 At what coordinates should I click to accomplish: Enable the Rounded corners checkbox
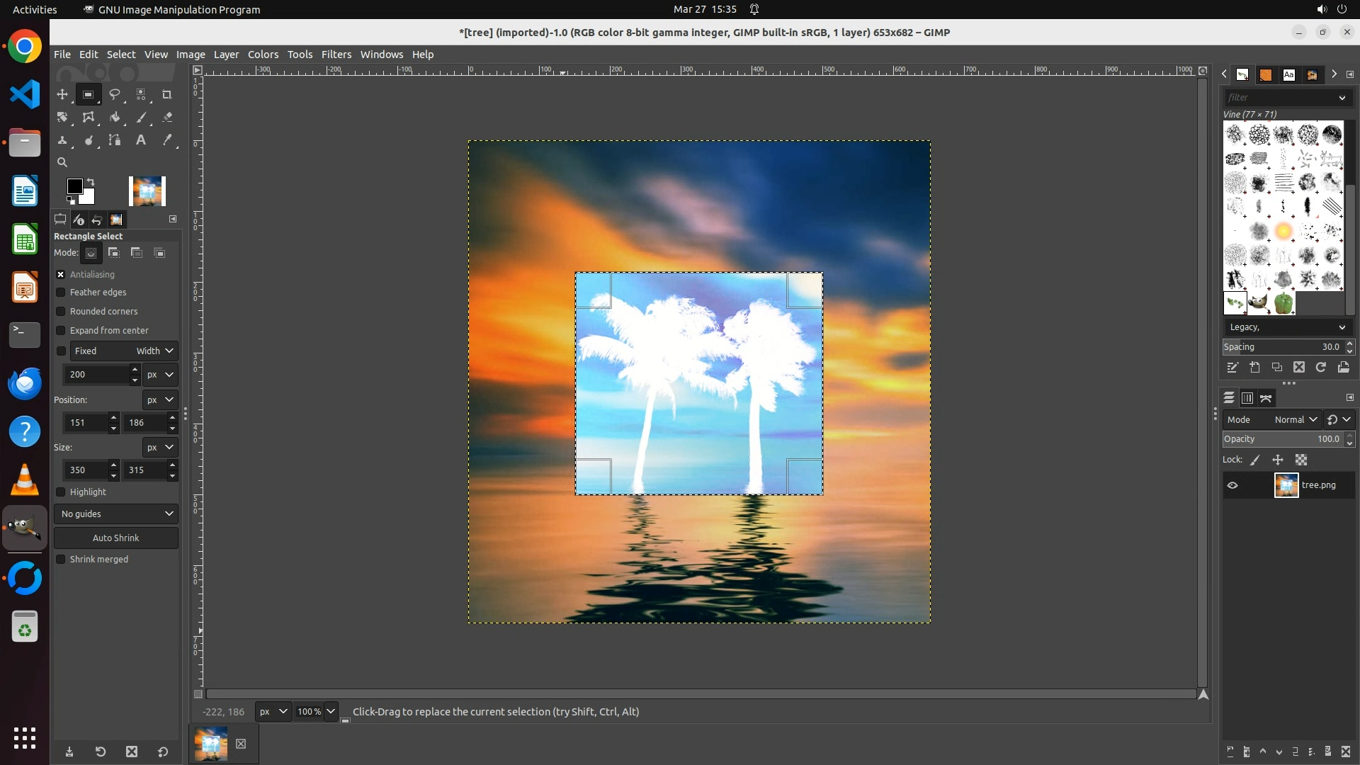pos(61,312)
